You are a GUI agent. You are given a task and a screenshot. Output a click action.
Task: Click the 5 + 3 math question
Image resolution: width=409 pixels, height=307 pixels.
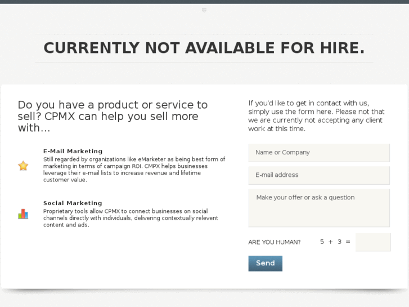point(335,242)
